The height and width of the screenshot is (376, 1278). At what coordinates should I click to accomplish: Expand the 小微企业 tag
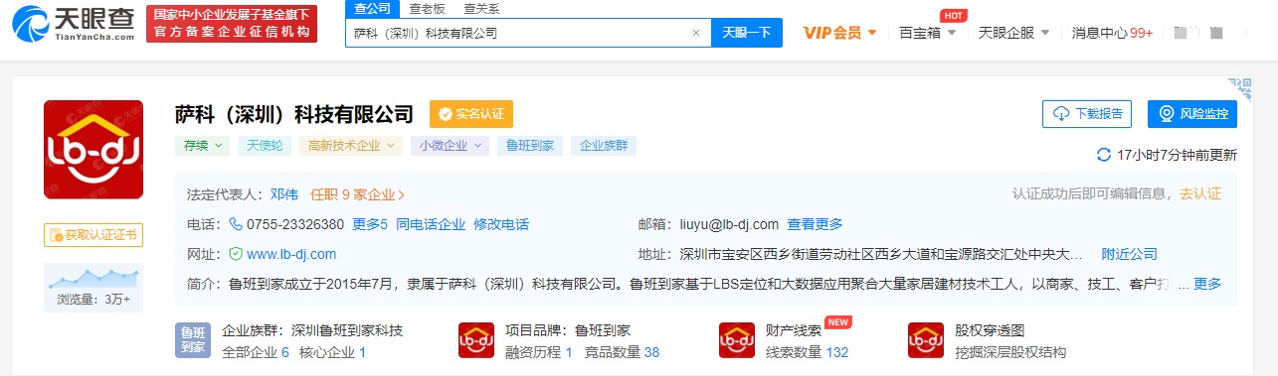tap(451, 146)
